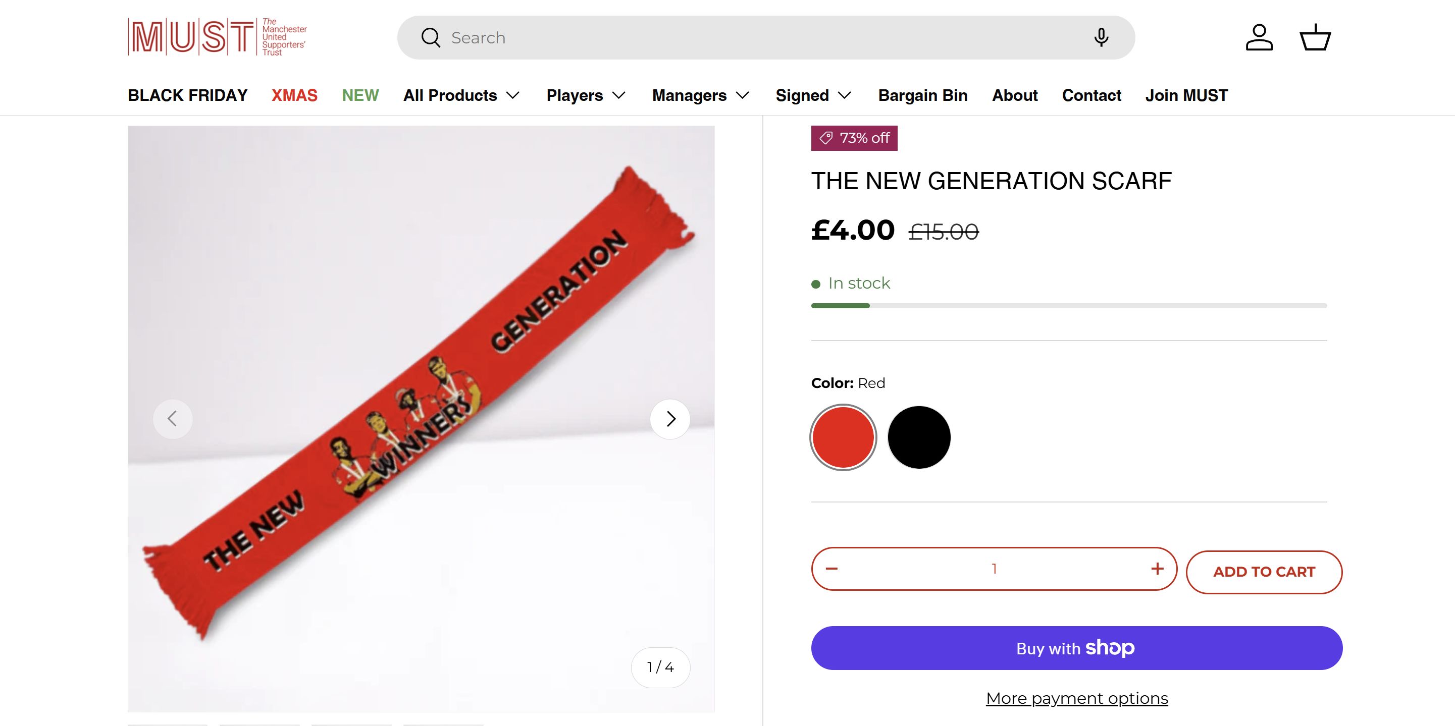
Task: Show next product image with right arrow
Action: tap(670, 419)
